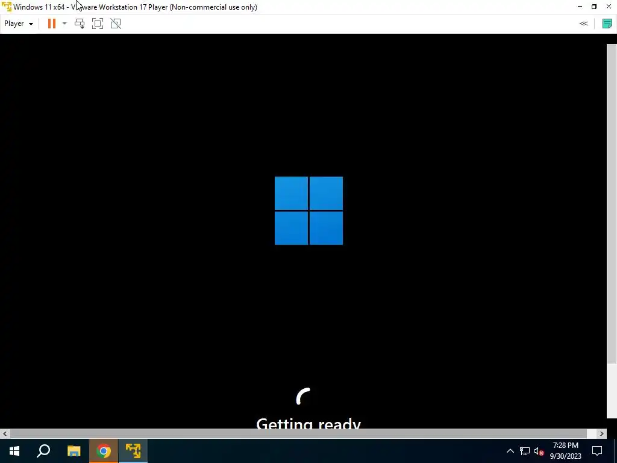Open clock showing 7:28 PM

tap(565, 451)
